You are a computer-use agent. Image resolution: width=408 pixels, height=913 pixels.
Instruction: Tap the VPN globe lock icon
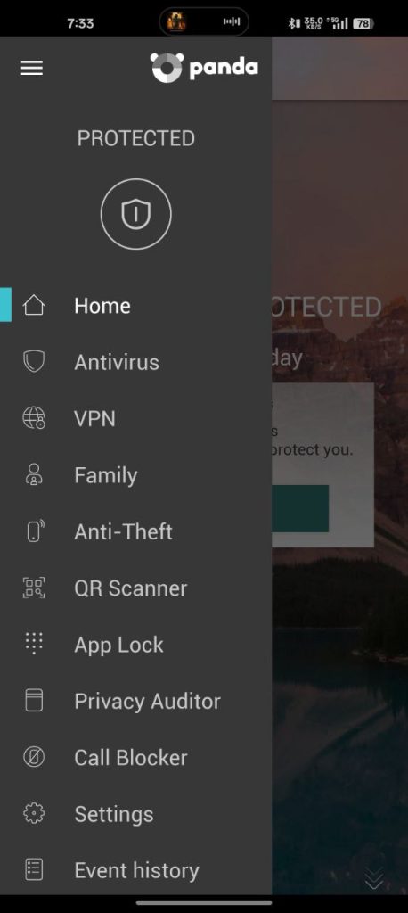click(34, 418)
